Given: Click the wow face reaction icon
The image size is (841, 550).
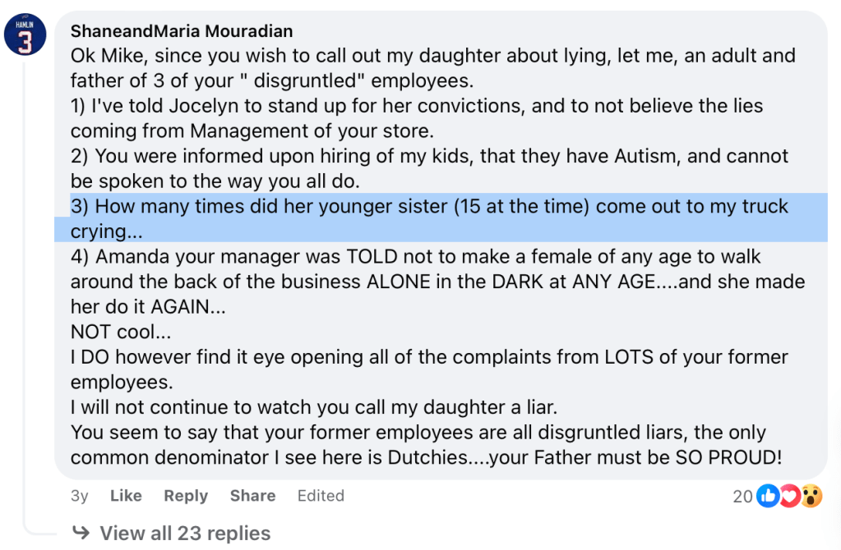Looking at the screenshot, I should pos(811,496).
